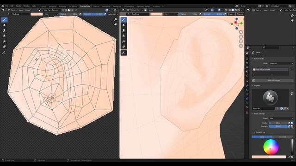This screenshot has width=296, height=166.
Task: Open the Paint menu in image editor header
Action: click(x=13, y=10)
